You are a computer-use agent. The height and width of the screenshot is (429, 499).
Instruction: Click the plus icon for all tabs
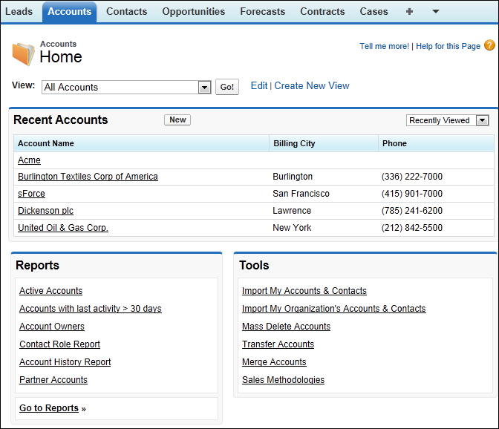pyautogui.click(x=409, y=11)
